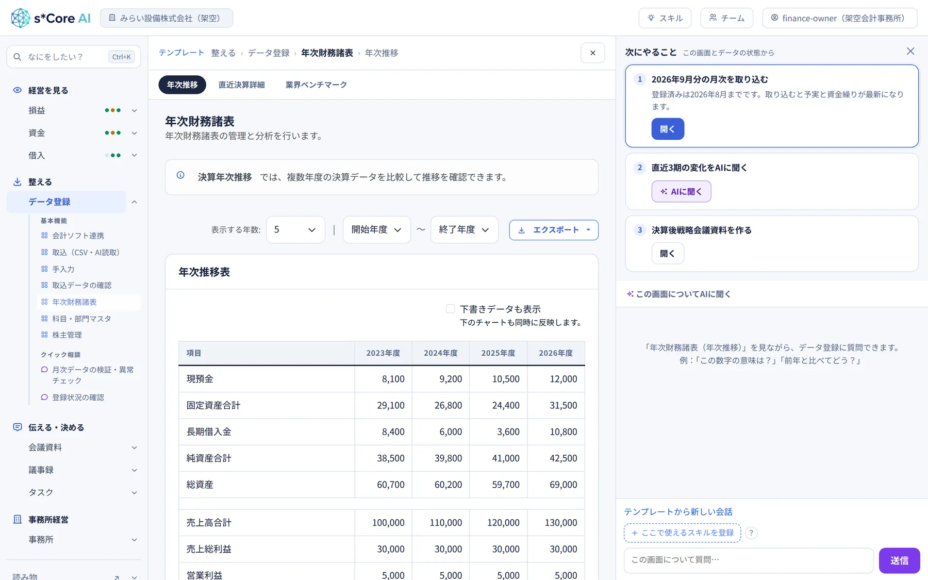Close the breadcrumb template bar
Image resolution: width=928 pixels, height=580 pixels.
pyautogui.click(x=593, y=53)
